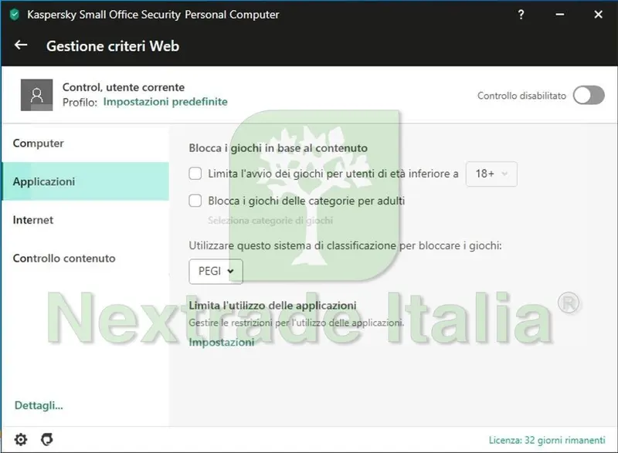Select the Controllo contenuto section

pyautogui.click(x=86, y=259)
